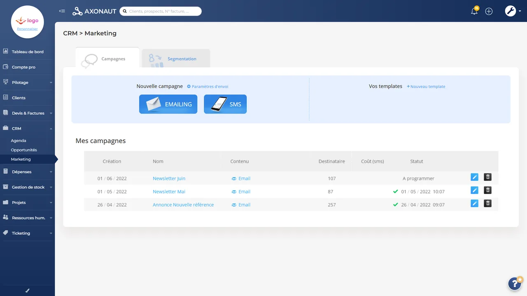Screen dimensions: 527x296
Task: Click the Email content link for Newsletter Juin
Action: click(x=241, y=178)
